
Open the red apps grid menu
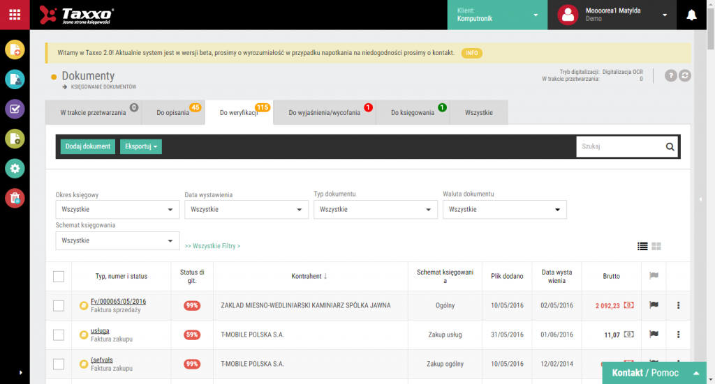coord(15,15)
